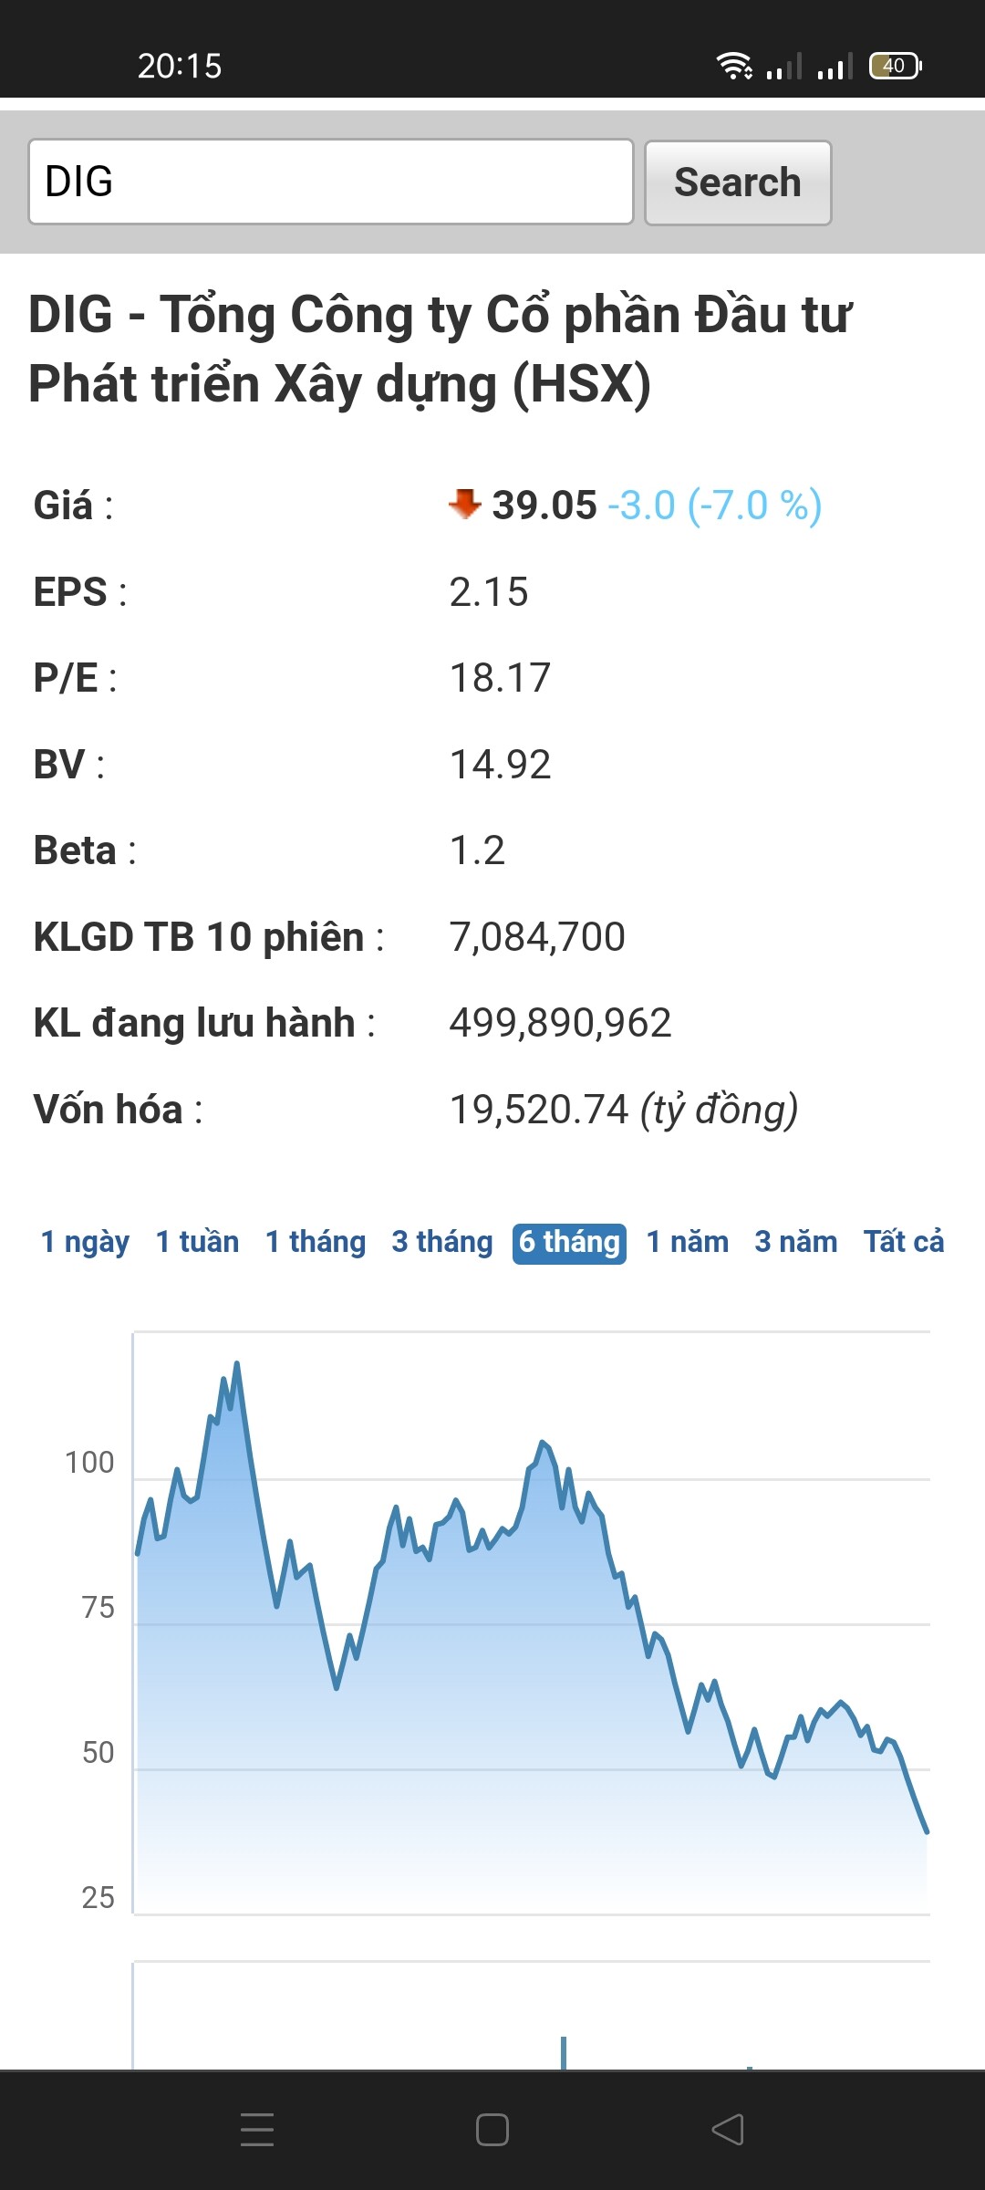985x2190 pixels.
Task: Click the price chart's latest data point
Action: click(x=926, y=1830)
